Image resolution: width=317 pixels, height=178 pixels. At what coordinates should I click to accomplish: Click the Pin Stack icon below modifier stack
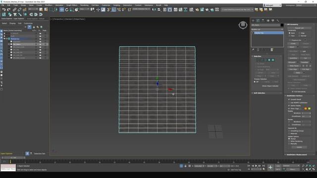tap(253, 49)
